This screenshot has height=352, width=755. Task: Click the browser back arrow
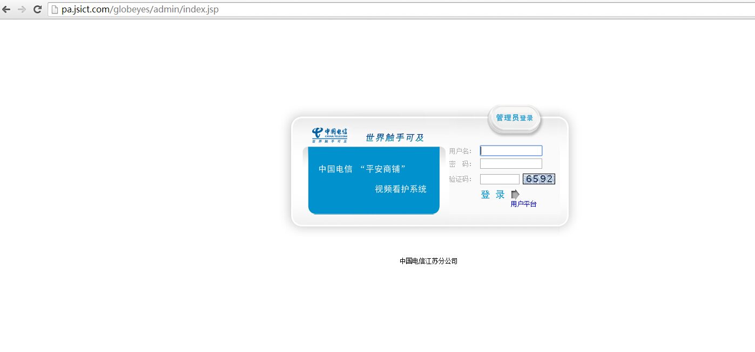click(6, 9)
